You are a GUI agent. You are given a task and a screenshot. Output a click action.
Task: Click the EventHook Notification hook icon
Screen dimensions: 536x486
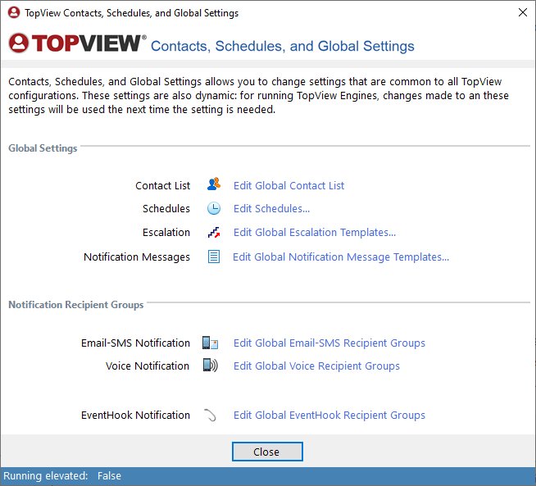210,415
